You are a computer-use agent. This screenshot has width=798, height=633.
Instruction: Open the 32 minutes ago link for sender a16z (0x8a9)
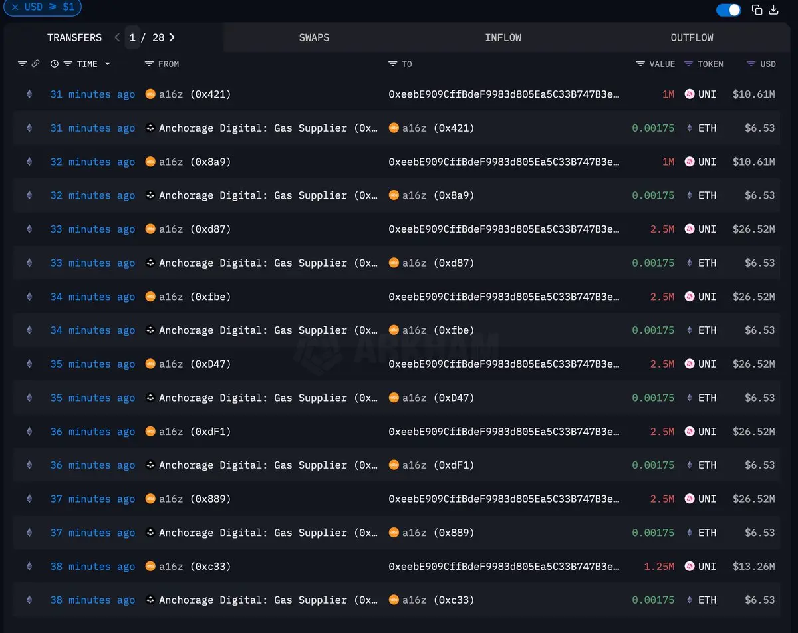[x=92, y=162]
